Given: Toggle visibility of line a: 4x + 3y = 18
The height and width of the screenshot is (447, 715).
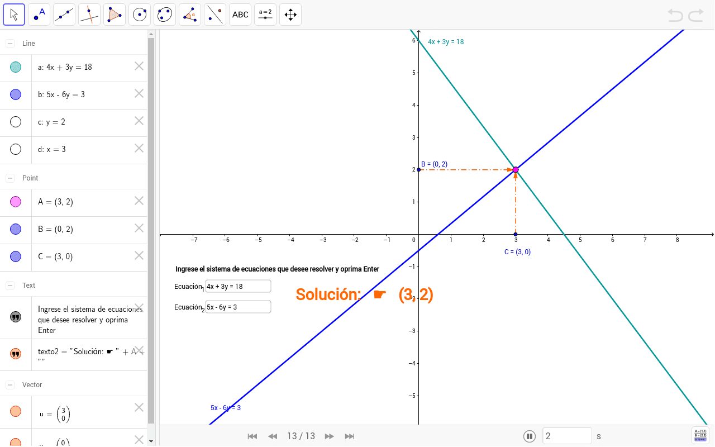Looking at the screenshot, I should (16, 67).
